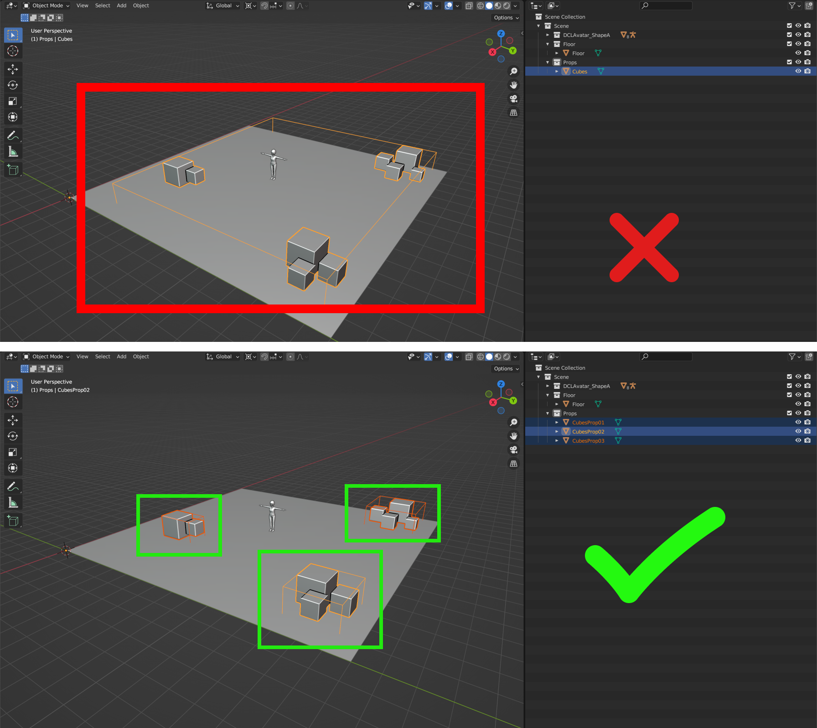The image size is (817, 728).
Task: Pick the Scale tool in the upper viewport toolbar
Action: pos(13,101)
